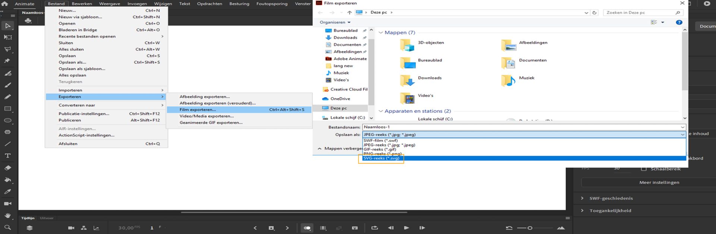Screen dimensions: 716x234
Task: Open the Downloads folder in sidebar
Action: point(345,38)
